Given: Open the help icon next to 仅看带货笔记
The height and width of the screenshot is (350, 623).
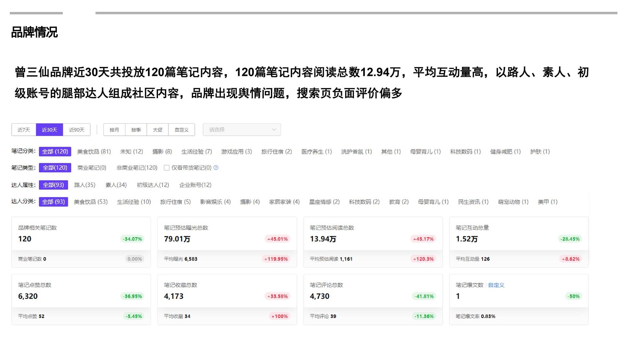Looking at the screenshot, I should tap(216, 168).
